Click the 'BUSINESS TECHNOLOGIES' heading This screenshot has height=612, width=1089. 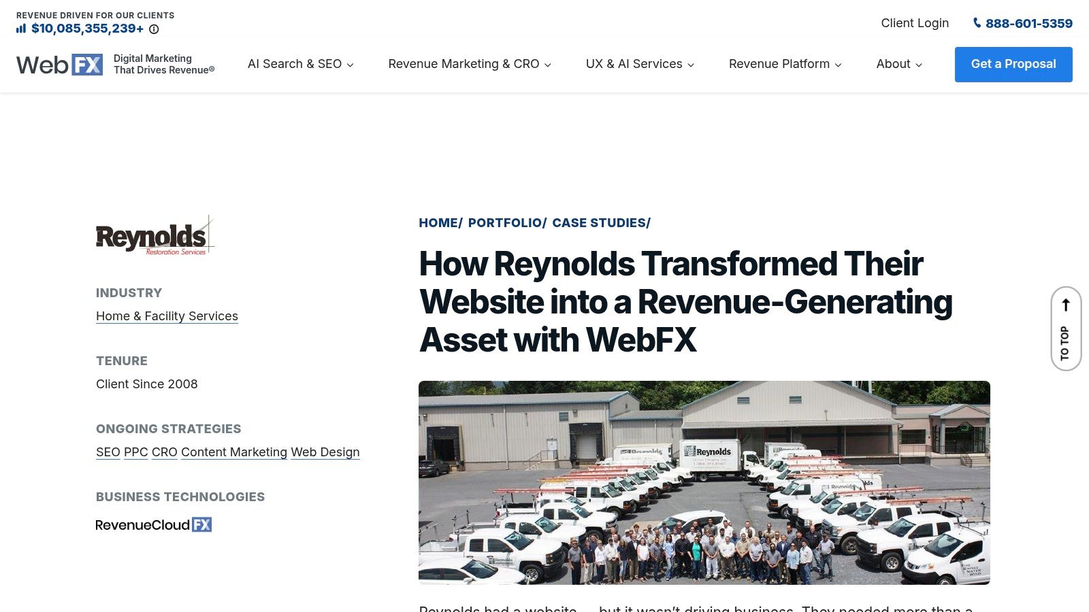point(180,497)
